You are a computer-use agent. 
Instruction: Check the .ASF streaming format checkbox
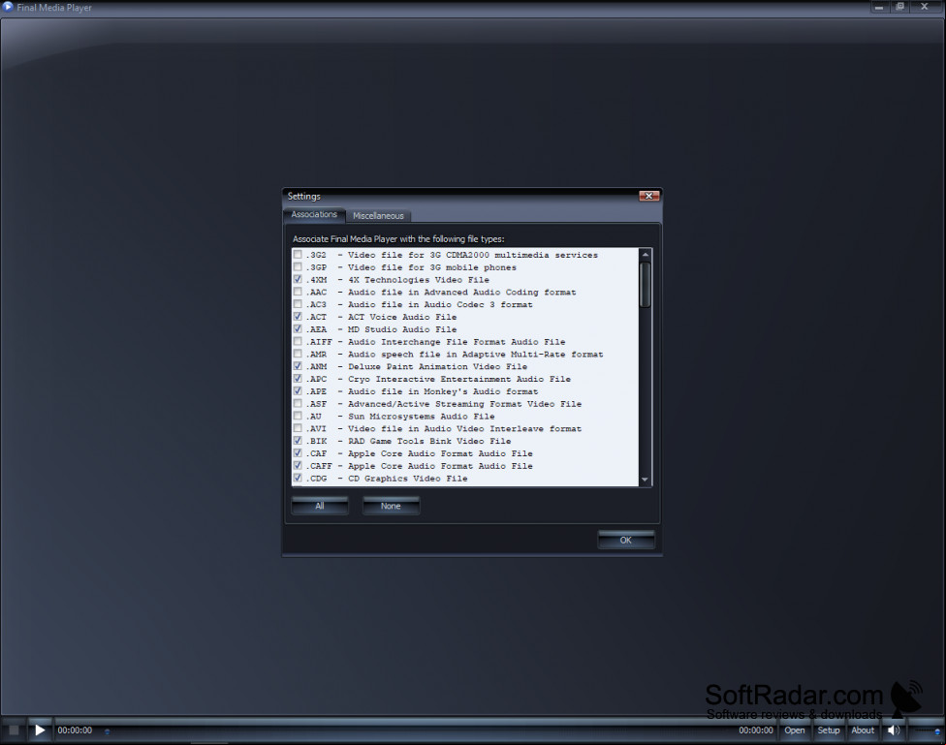tap(298, 404)
